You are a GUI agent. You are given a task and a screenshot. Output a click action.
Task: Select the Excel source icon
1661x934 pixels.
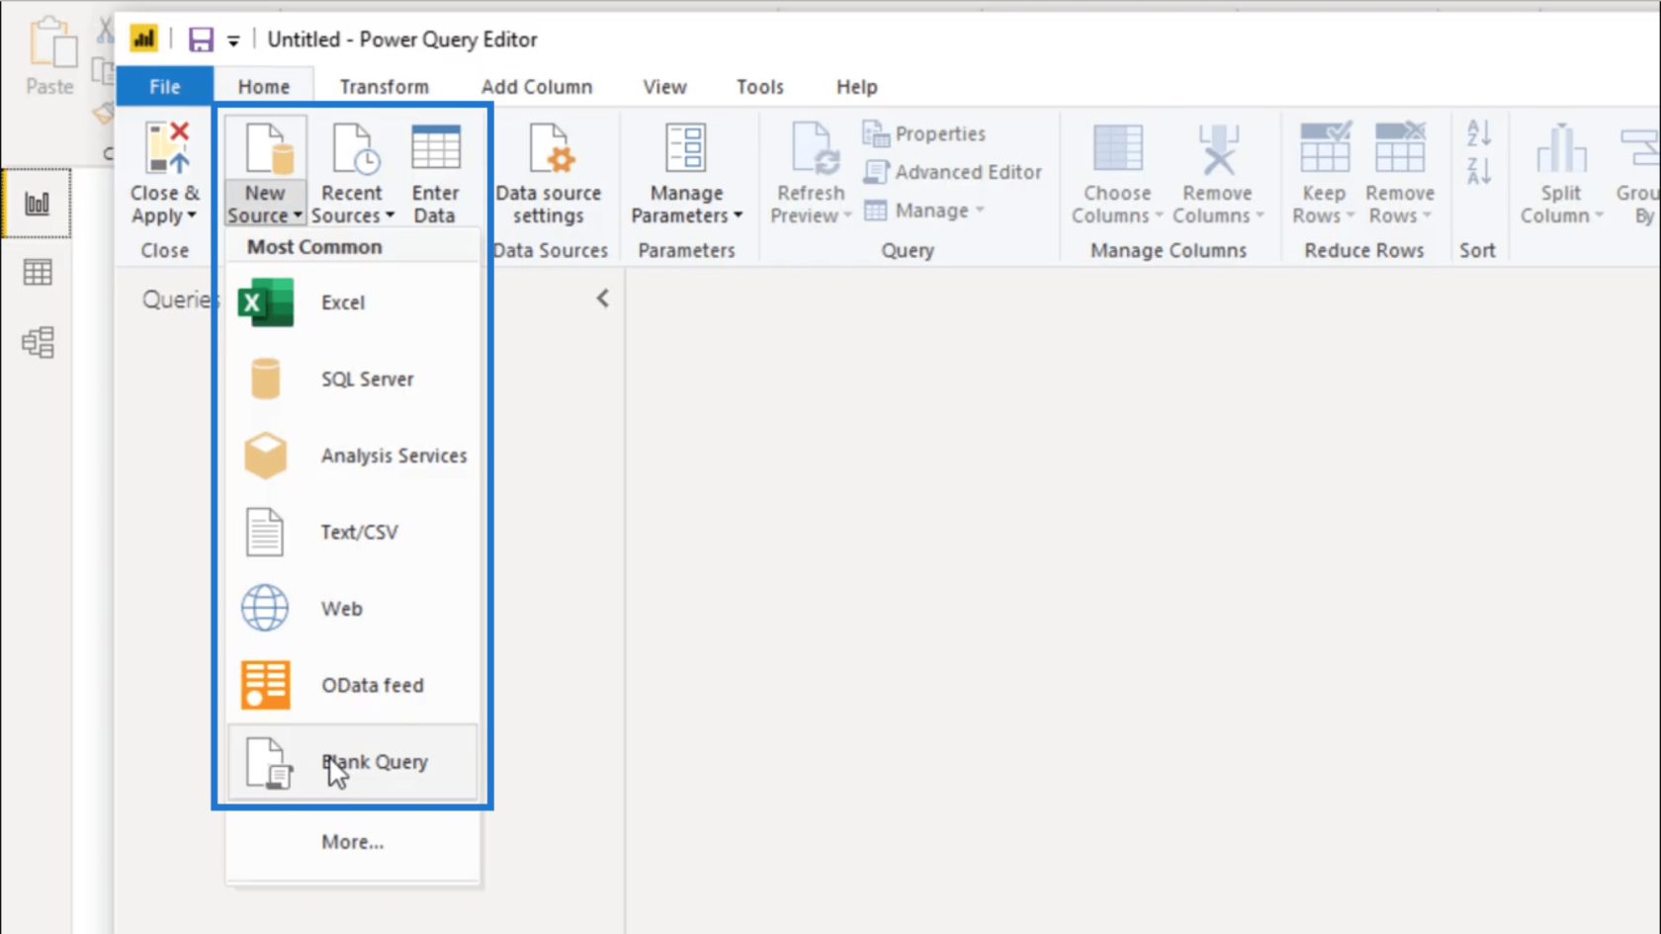[x=266, y=302]
